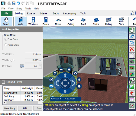136x116 pixels.
Task: Take a snapshot with the camera icon
Action: (75, 73)
